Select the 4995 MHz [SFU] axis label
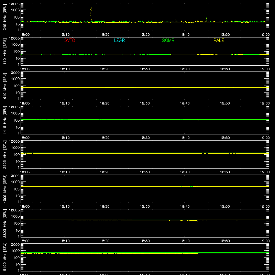The width and height of the screenshot is (275, 275). click(4, 189)
